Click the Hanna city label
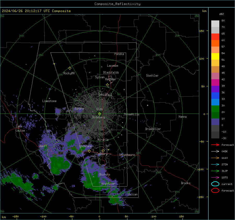Image resolution: width=235 pixels, height=220 pixels. [183, 117]
